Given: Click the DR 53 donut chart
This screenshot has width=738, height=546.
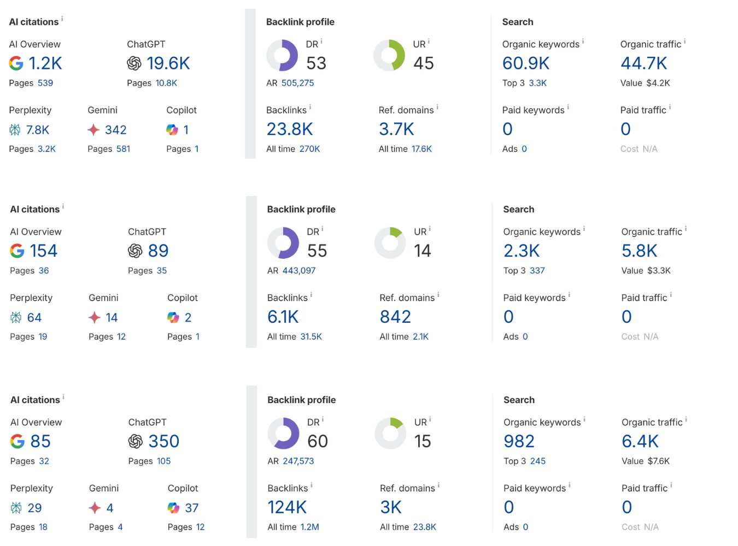Looking at the screenshot, I should click(x=283, y=55).
